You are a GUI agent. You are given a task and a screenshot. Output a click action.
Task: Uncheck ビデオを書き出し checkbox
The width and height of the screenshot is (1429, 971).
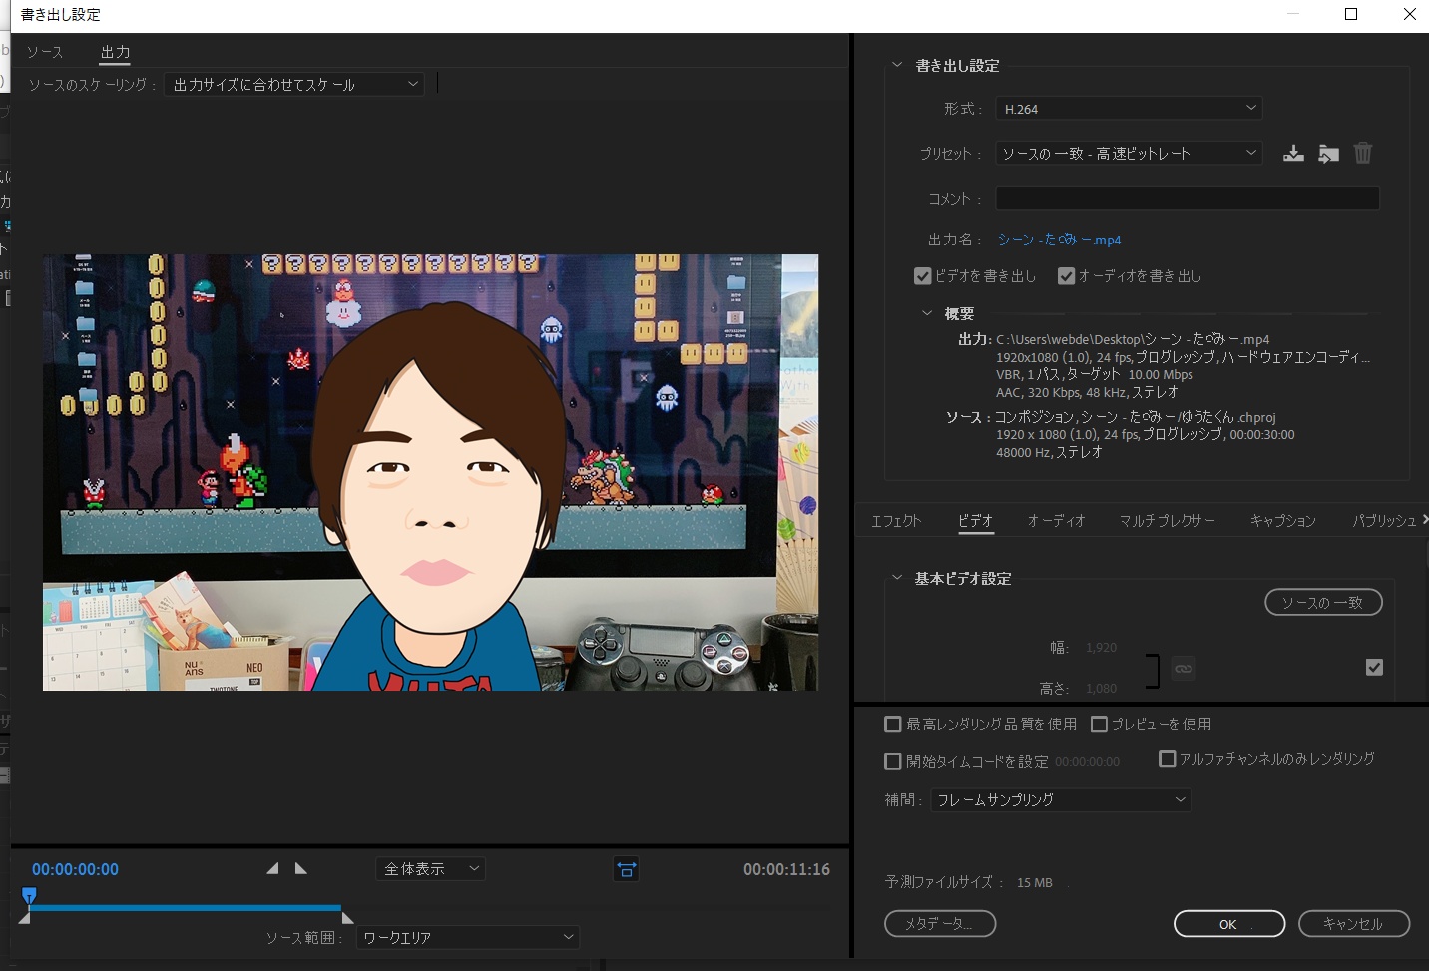(923, 276)
